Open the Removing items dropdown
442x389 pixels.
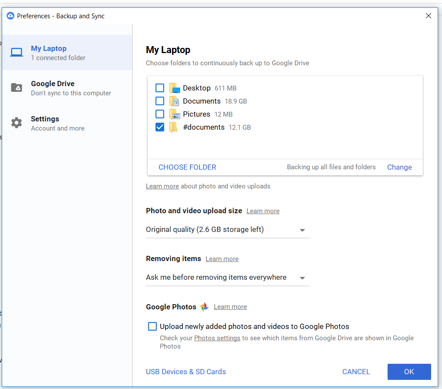[x=302, y=278]
